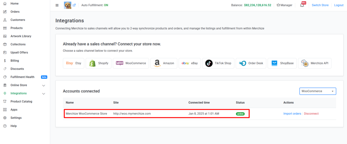The width and height of the screenshot is (347, 144).
Task: Click the Logout link
Action: [339, 5]
